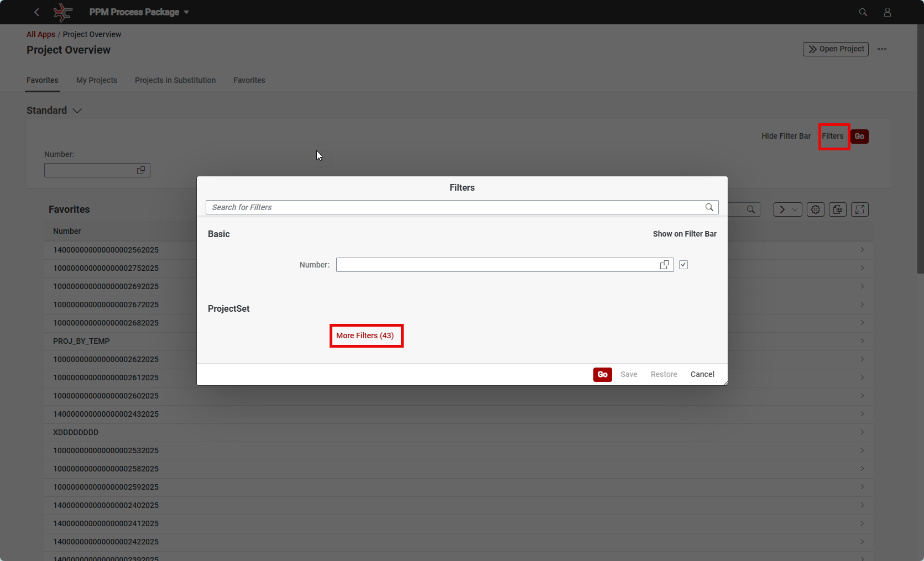Open the app logo home icon
This screenshot has height=561, width=924.
coord(62,12)
